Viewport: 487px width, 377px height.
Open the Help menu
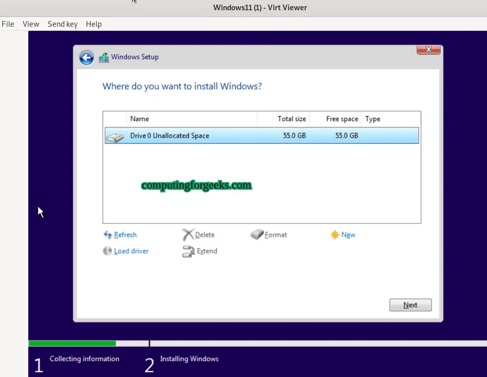click(x=93, y=24)
